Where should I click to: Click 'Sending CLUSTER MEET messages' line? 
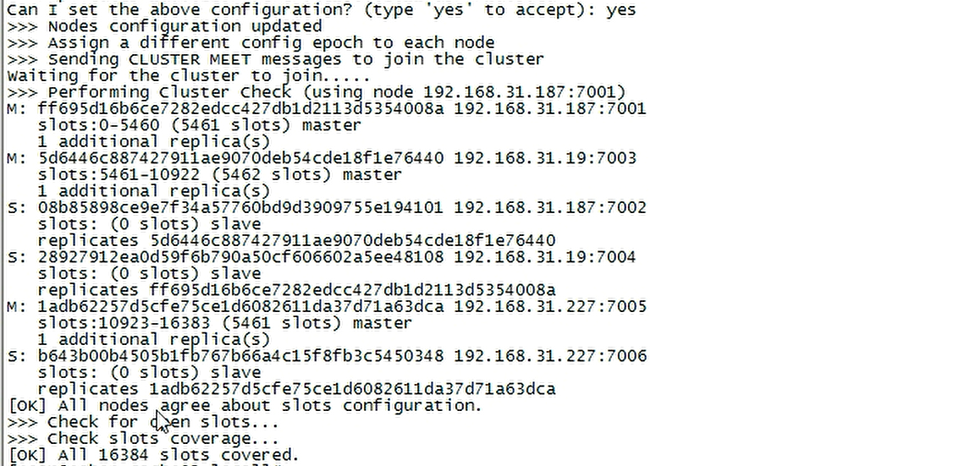(276, 59)
